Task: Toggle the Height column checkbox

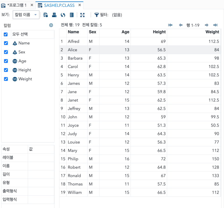Action: tap(6, 70)
